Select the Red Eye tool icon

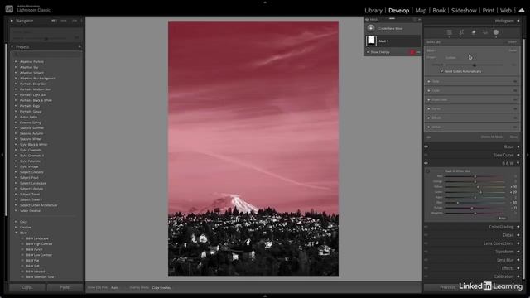tap(485, 32)
